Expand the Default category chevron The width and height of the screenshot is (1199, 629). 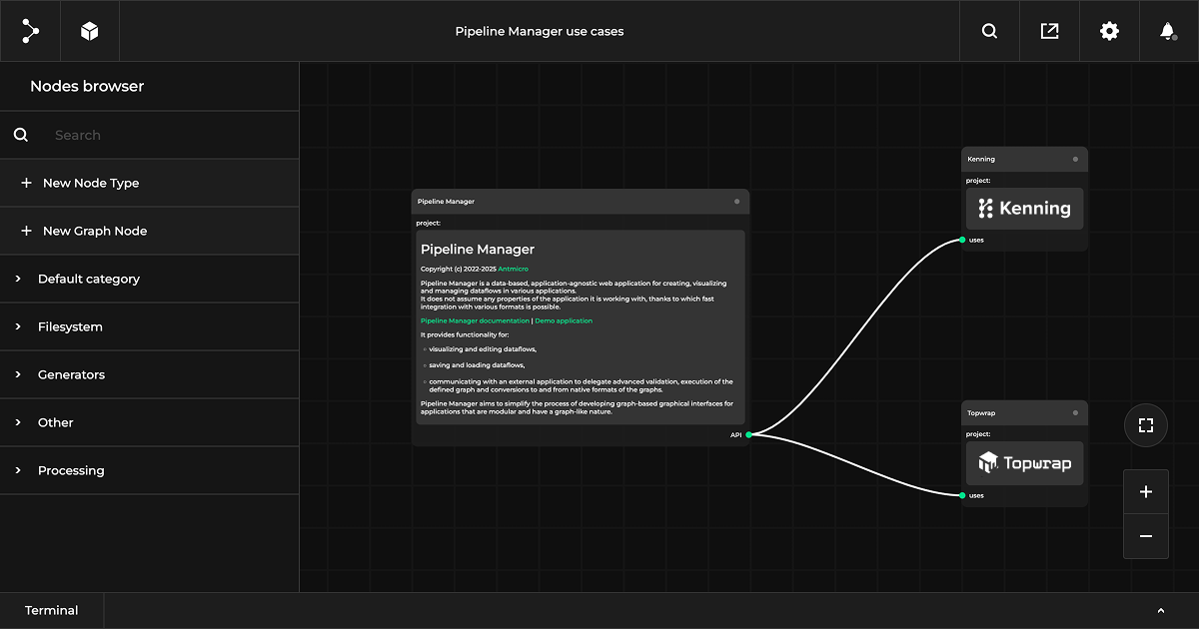tap(18, 279)
